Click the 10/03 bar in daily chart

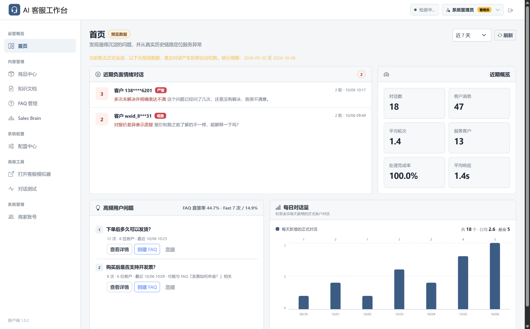tap(399, 289)
